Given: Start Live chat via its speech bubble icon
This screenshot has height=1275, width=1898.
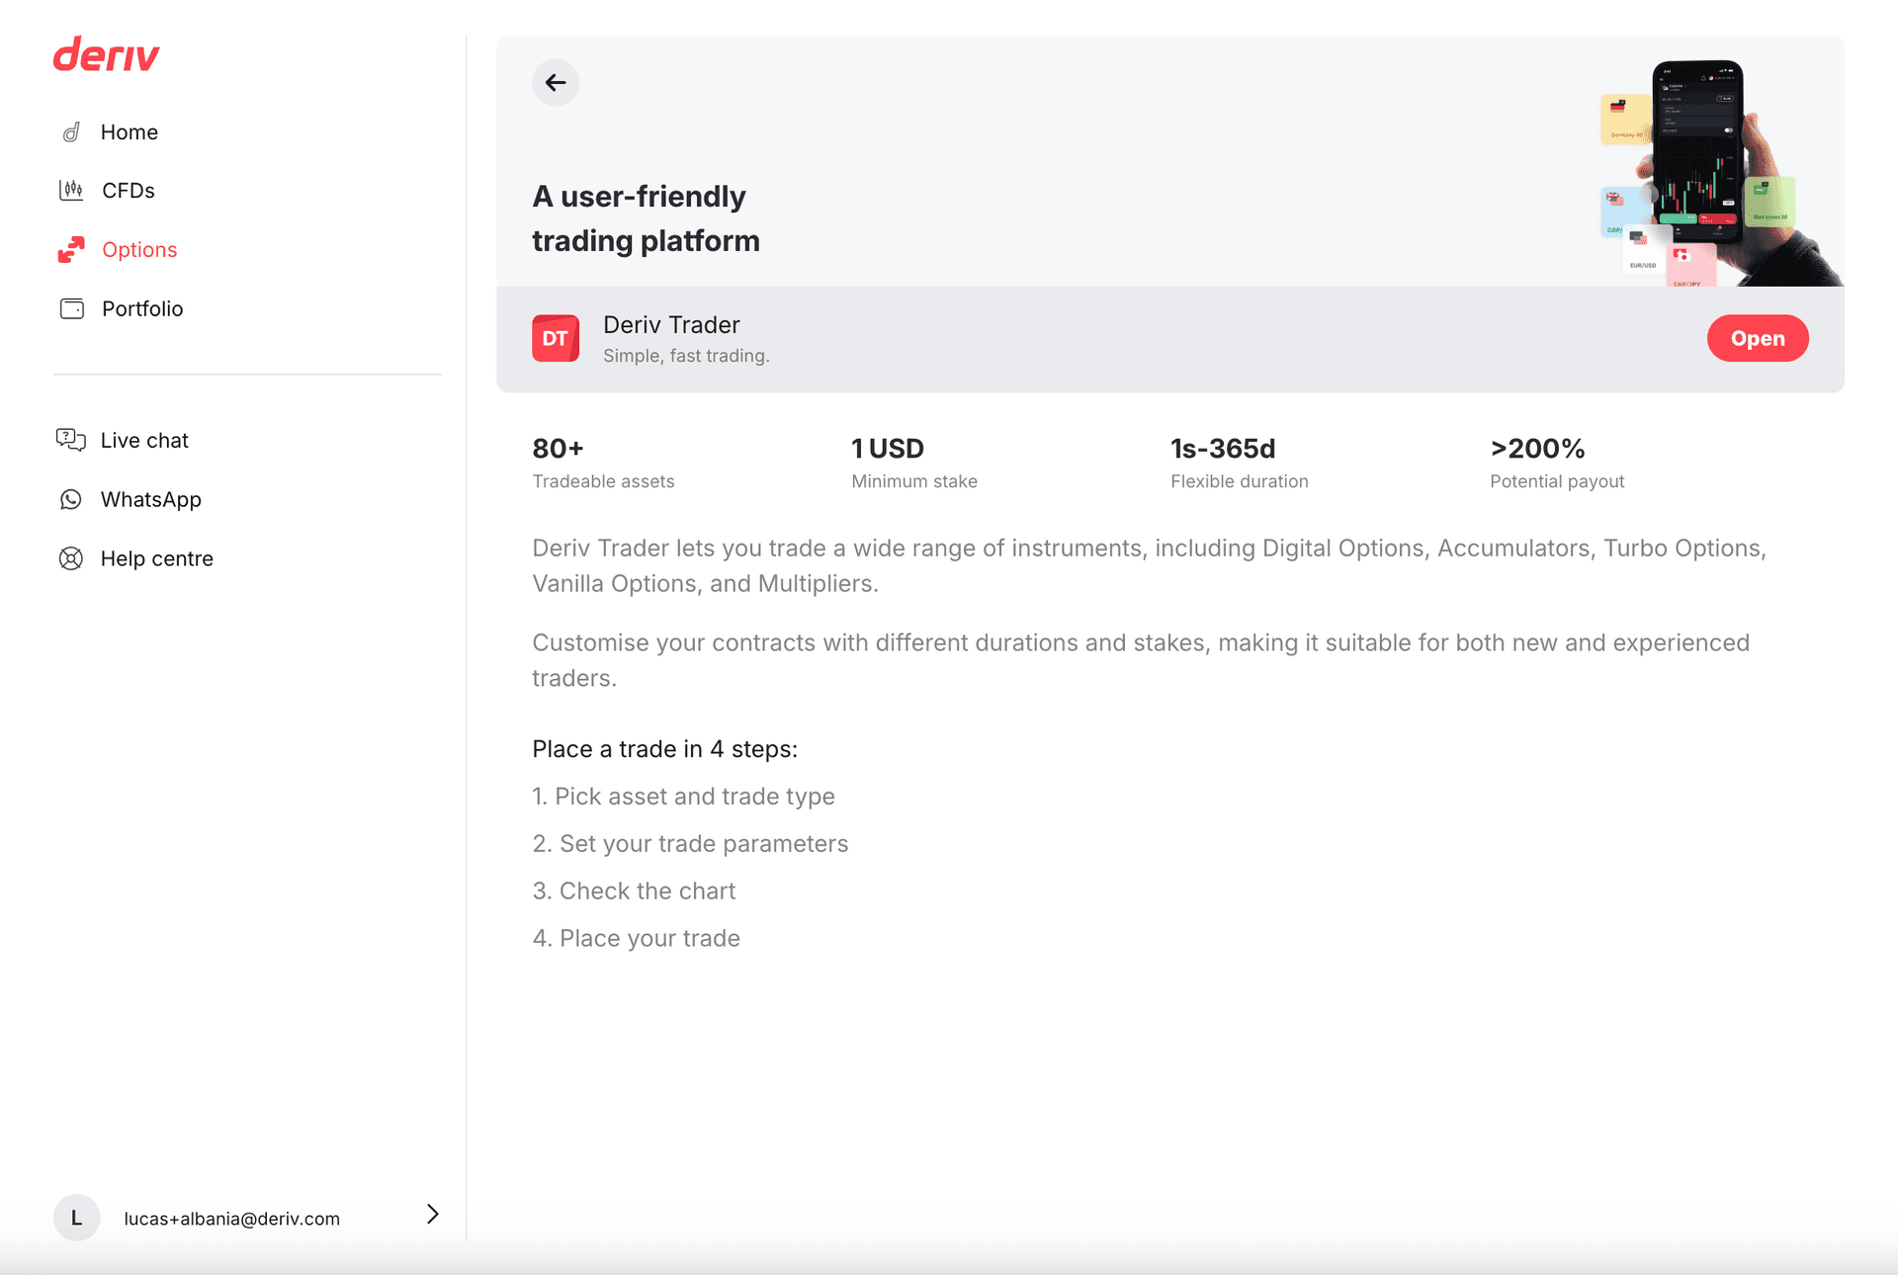Looking at the screenshot, I should coord(71,440).
